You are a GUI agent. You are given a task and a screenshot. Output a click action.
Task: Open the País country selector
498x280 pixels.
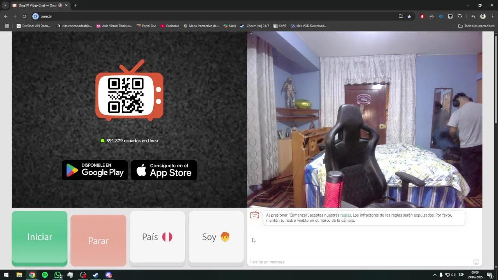coord(157,237)
